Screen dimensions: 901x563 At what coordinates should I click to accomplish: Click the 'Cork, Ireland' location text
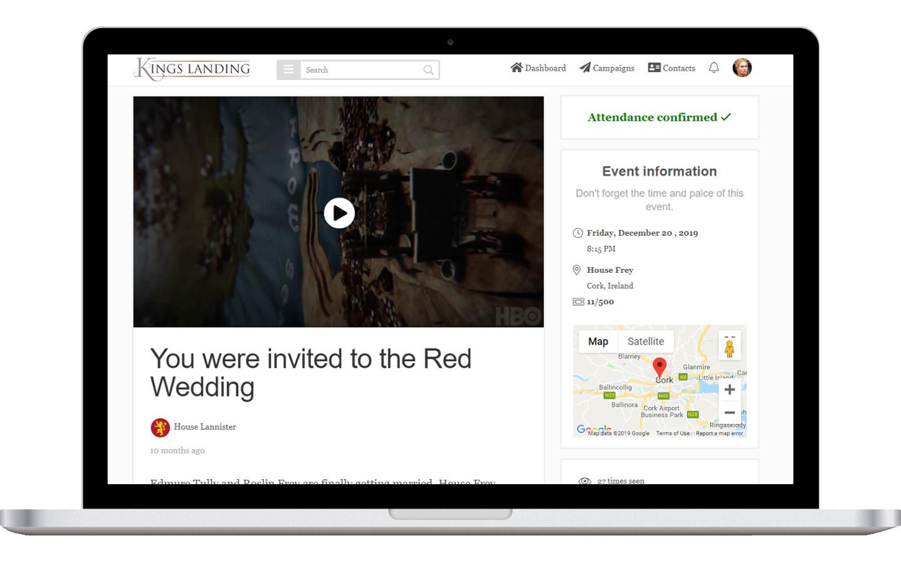[x=610, y=286]
